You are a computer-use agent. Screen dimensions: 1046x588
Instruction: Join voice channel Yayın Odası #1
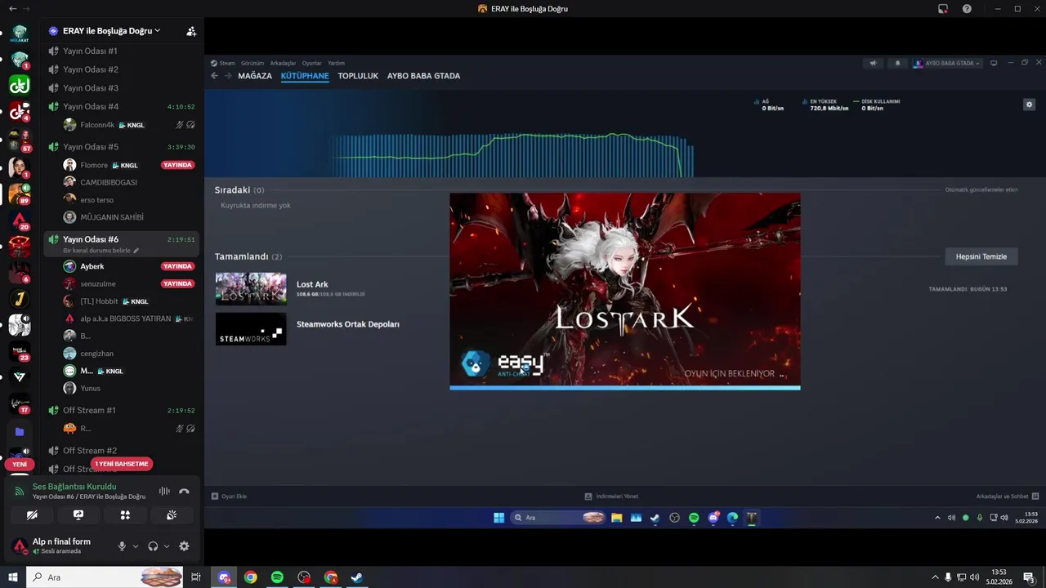tap(122, 51)
